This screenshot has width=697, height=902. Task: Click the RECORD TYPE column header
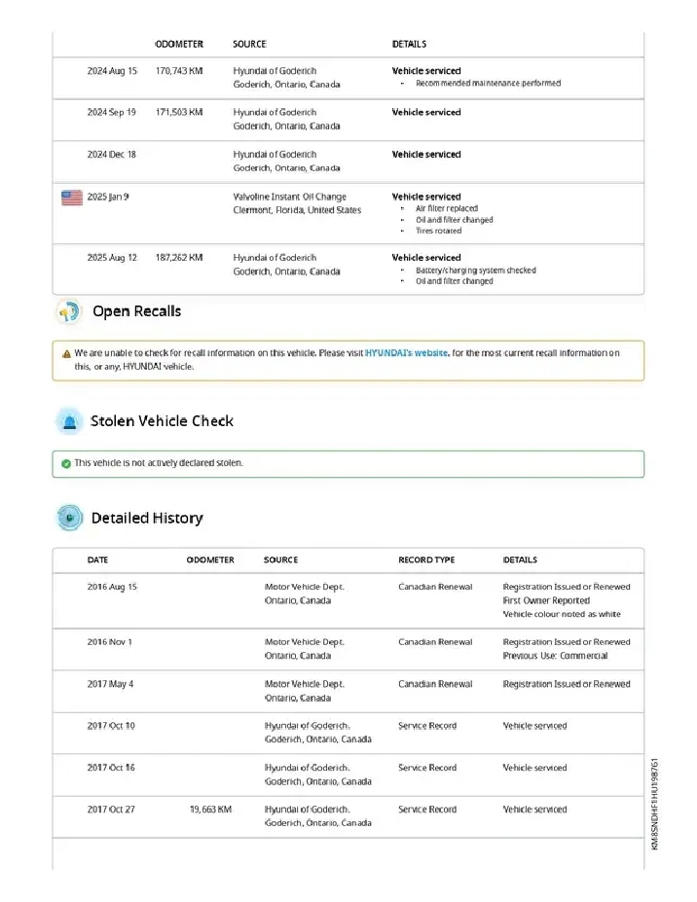[426, 560]
